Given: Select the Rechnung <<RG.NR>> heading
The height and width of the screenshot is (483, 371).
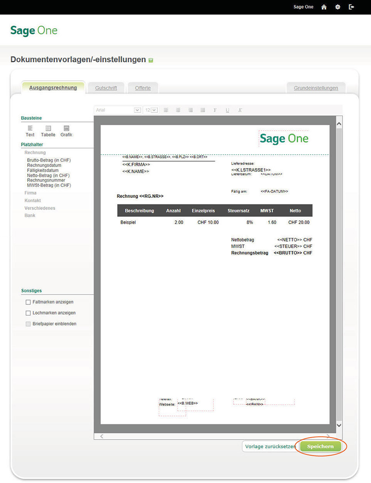Looking at the screenshot, I should coord(140,196).
